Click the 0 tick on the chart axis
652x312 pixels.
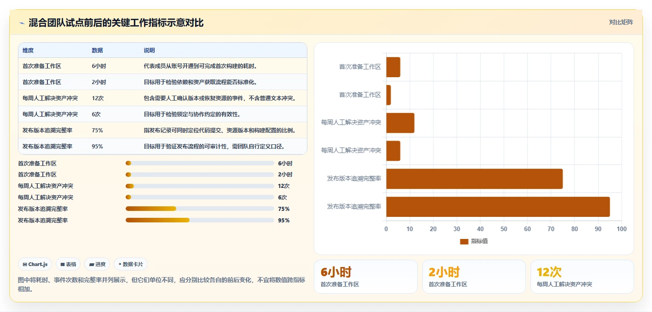[386, 229]
